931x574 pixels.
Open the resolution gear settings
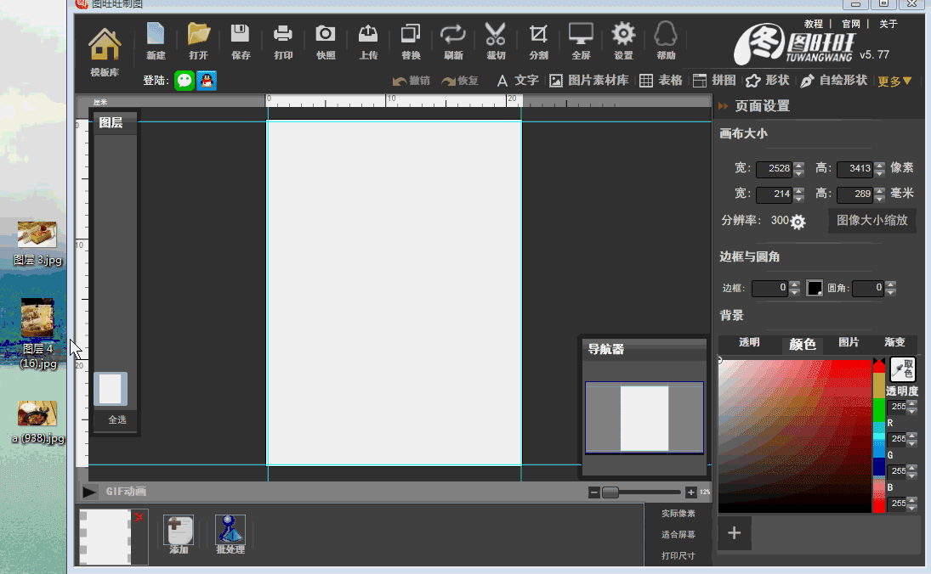coord(798,222)
